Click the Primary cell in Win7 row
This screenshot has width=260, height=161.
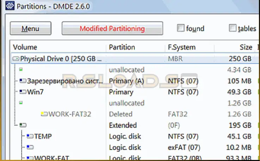click(x=121, y=92)
